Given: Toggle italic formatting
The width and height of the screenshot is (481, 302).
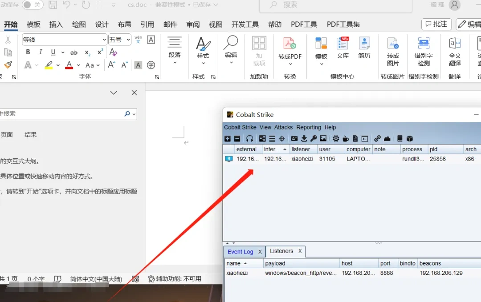Looking at the screenshot, I should 41,52.
